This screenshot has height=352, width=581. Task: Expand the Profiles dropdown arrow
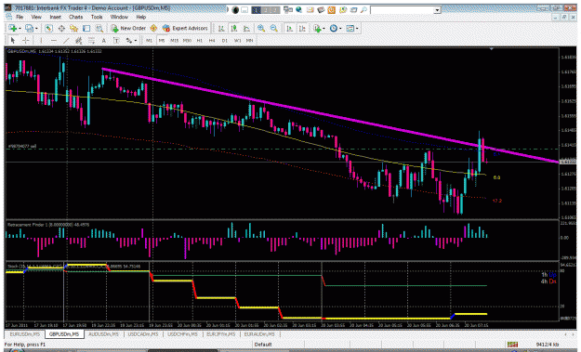click(x=36, y=29)
